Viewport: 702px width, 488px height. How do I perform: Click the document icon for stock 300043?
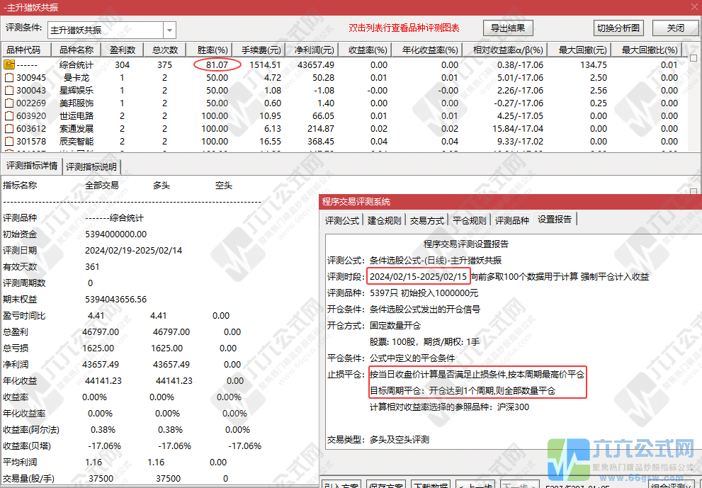click(10, 90)
